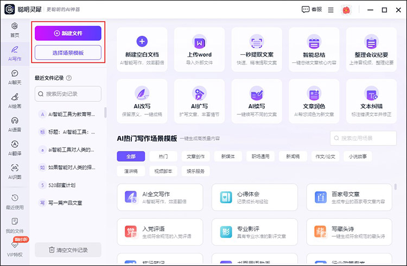Open 最近使用 recent items in sidebar
407x266 pixels.
coord(15,202)
